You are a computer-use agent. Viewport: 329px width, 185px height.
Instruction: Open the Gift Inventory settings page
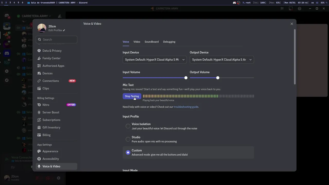click(57, 127)
